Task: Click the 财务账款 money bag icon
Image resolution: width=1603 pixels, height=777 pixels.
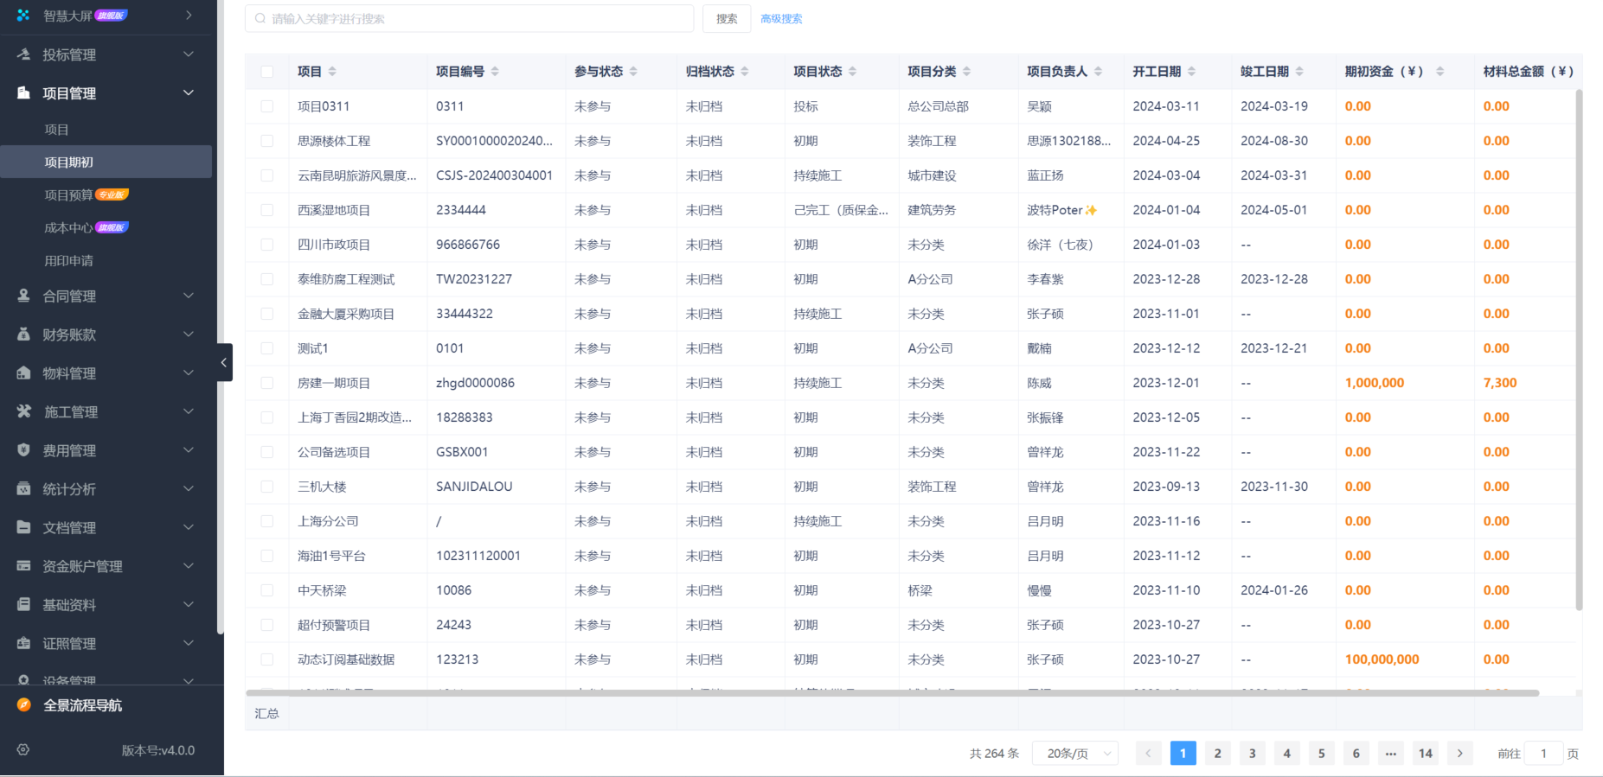Action: click(23, 334)
